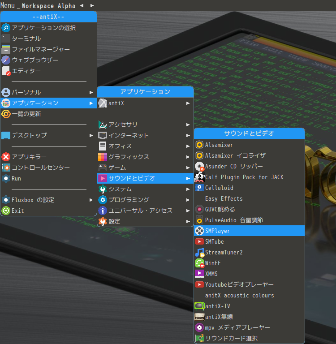Expand the ゲーム submenu arrow
This screenshot has width=336, height=344.
[188, 168]
